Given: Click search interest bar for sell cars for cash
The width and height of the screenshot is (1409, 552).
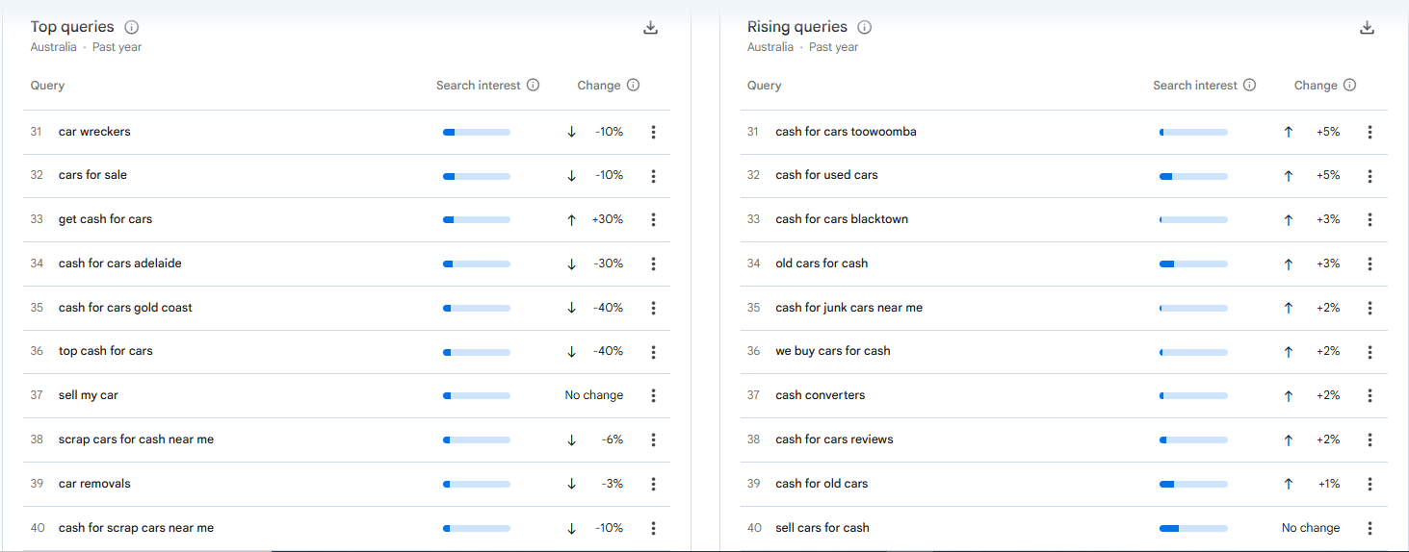Looking at the screenshot, I should click(x=1193, y=528).
